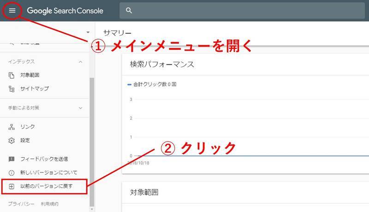The width and height of the screenshot is (369, 212).
Task: Open the 利用規約 link
Action: pyautogui.click(x=50, y=204)
